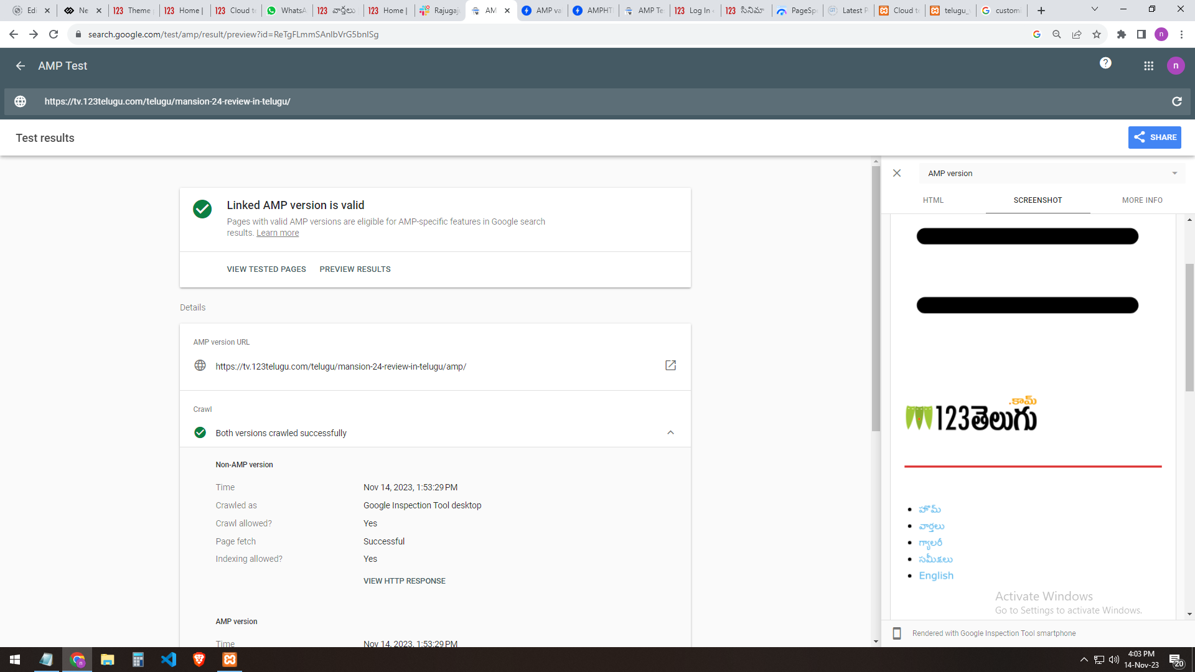Open the Chrome three-dot menu

click(1181, 34)
